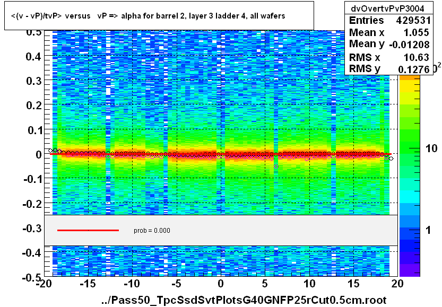Select the RMS x 10.63 row
The height and width of the screenshot is (307, 442).
click(x=389, y=57)
